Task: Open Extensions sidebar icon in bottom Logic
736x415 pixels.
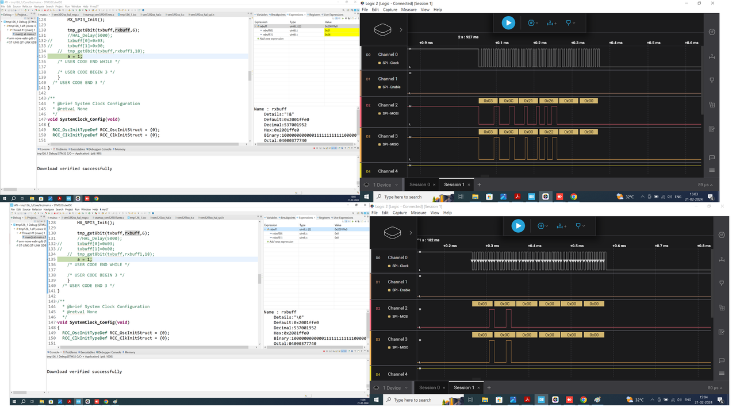Action: point(722,308)
